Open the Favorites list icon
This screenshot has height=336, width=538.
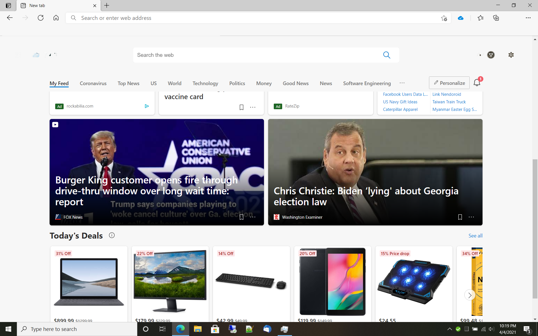point(481,18)
